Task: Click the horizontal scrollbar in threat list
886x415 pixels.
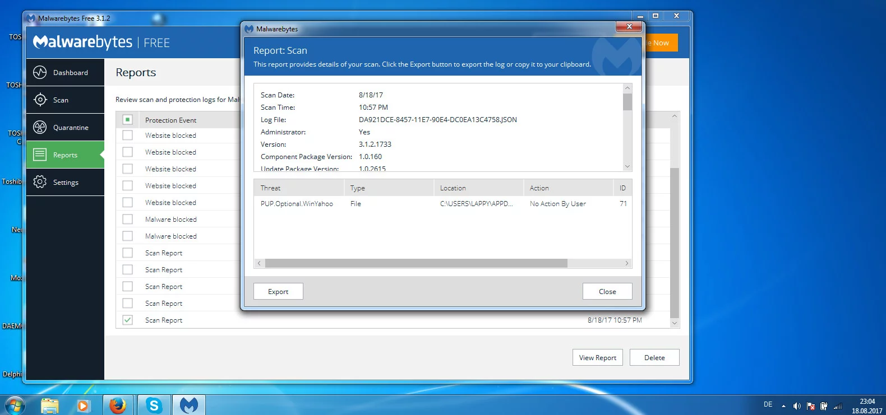Action: [x=416, y=263]
